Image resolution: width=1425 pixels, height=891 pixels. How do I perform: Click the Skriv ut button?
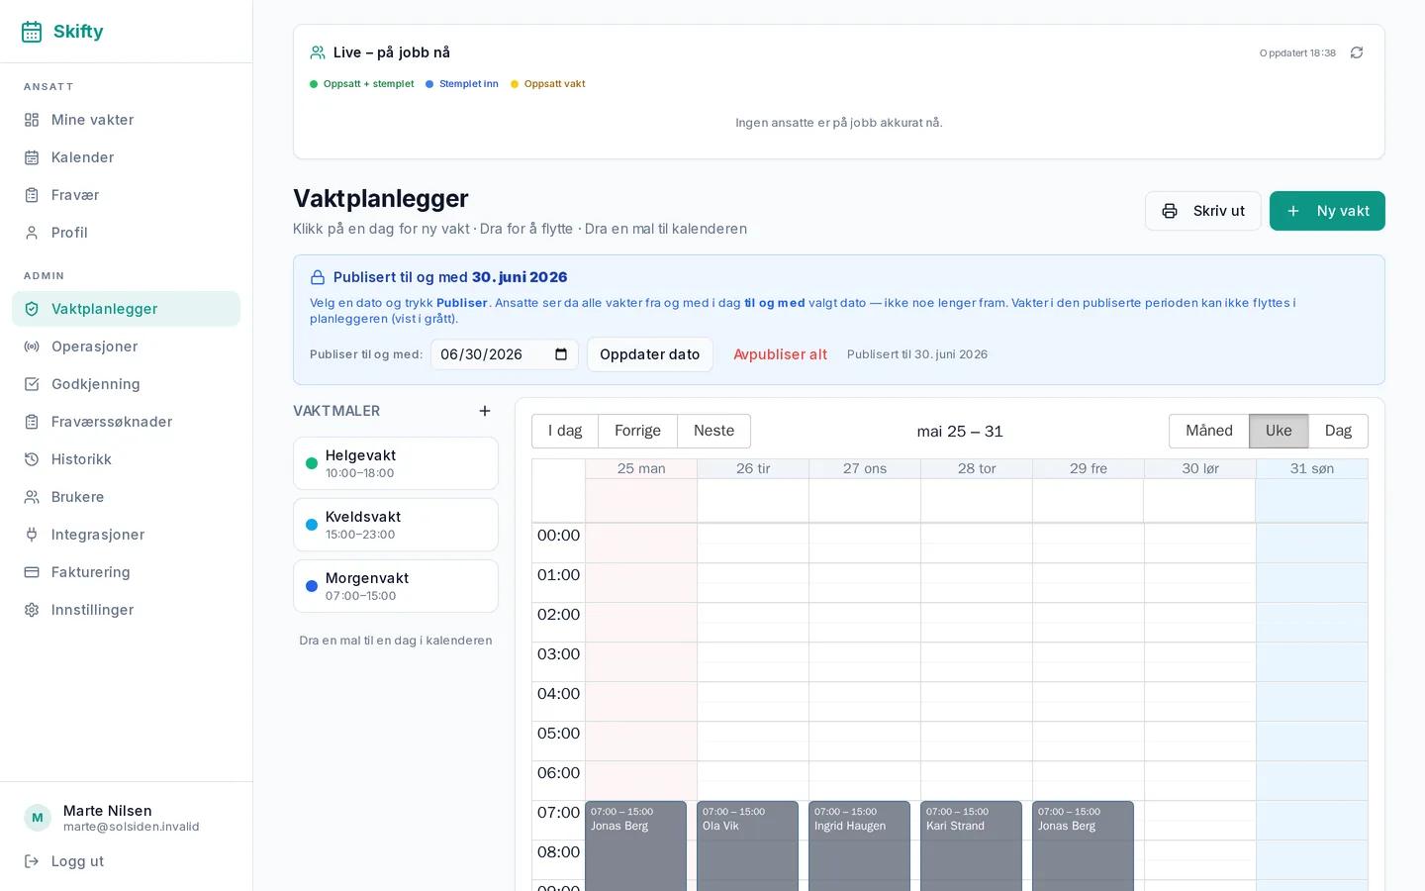pos(1203,211)
